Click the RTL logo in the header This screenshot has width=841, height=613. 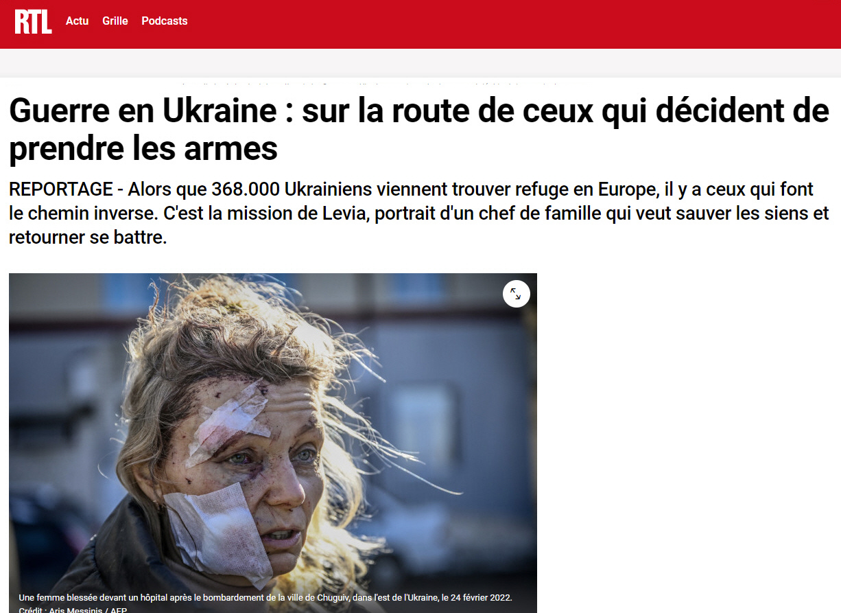pos(33,21)
